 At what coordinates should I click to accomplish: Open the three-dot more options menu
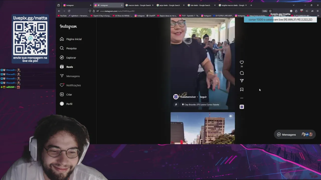pos(242,98)
